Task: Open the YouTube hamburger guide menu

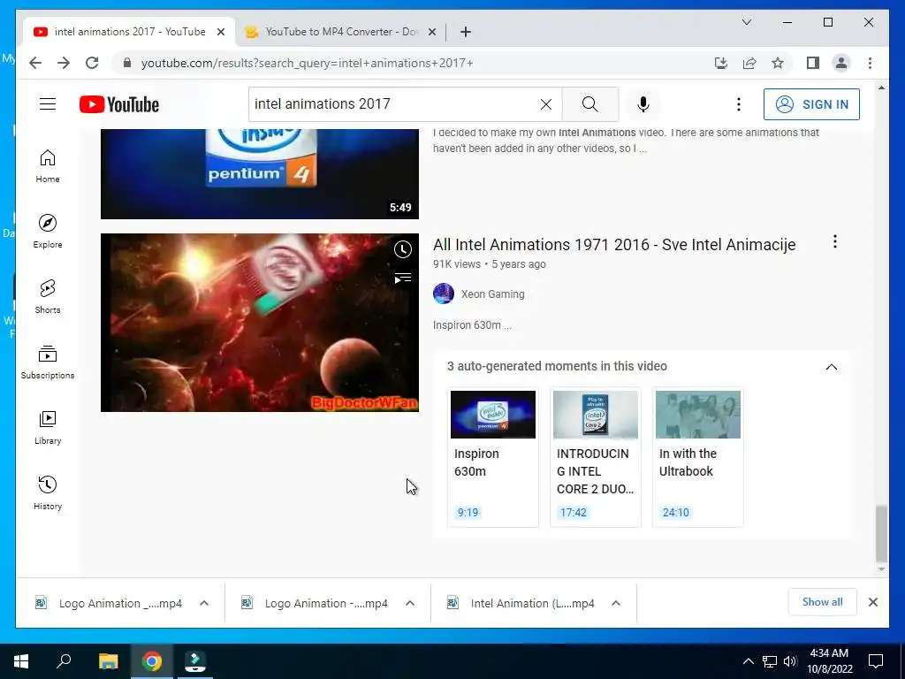Action: pyautogui.click(x=48, y=104)
